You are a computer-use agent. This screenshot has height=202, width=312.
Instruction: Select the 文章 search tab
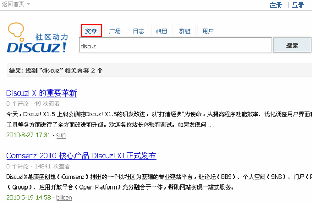click(91, 31)
